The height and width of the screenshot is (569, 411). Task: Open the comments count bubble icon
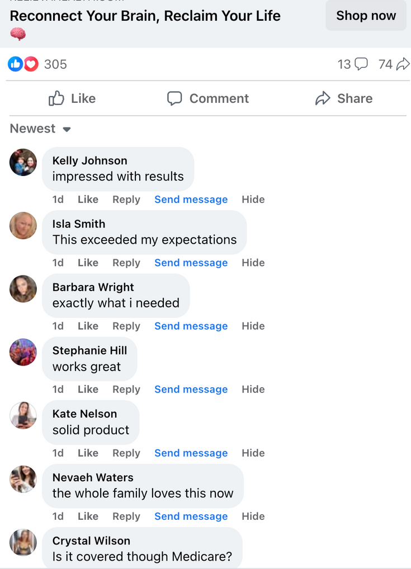361,64
